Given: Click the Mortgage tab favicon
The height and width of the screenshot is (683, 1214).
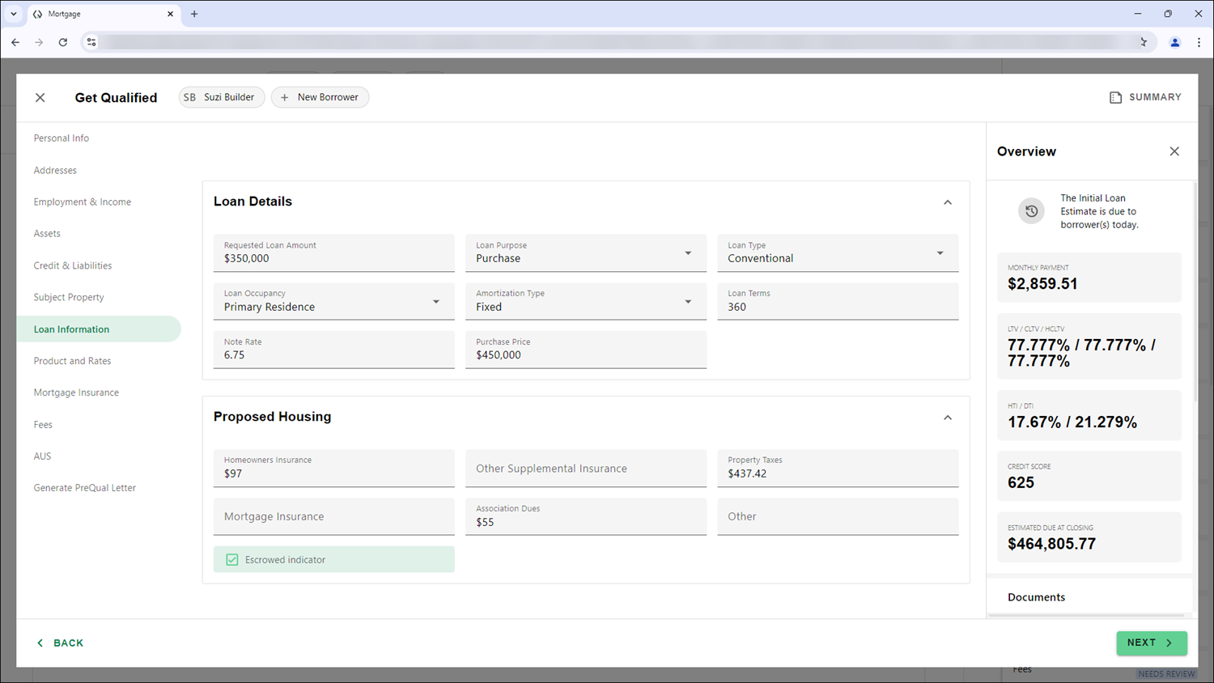Looking at the screenshot, I should pyautogui.click(x=37, y=14).
